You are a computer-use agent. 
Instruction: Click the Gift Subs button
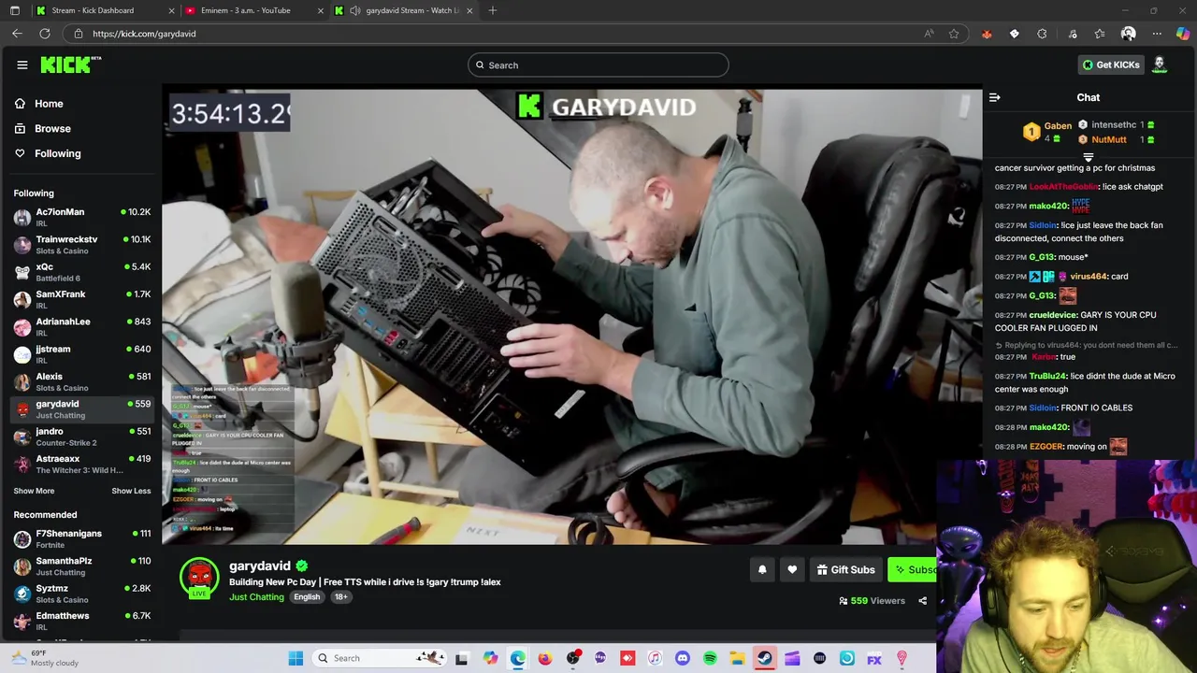845,569
